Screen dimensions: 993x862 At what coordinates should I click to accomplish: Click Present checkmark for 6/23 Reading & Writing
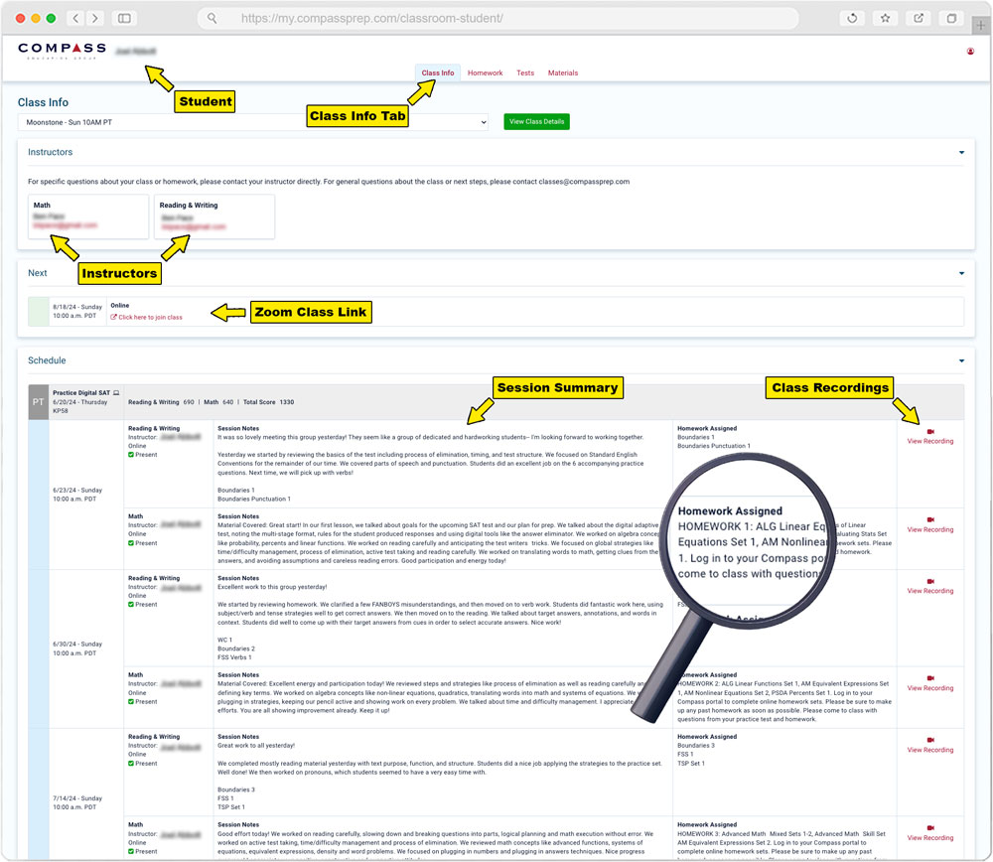coord(131,455)
